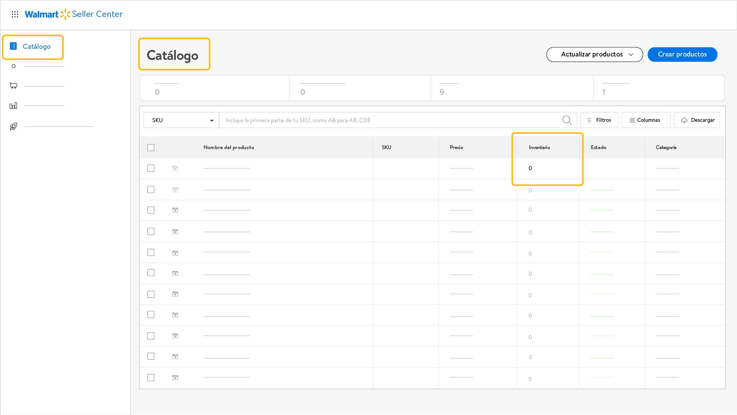Click the circle icon below Catálogo
The height and width of the screenshot is (415, 737).
[14, 66]
